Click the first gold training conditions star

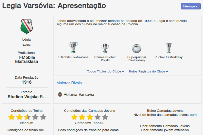[12, 117]
